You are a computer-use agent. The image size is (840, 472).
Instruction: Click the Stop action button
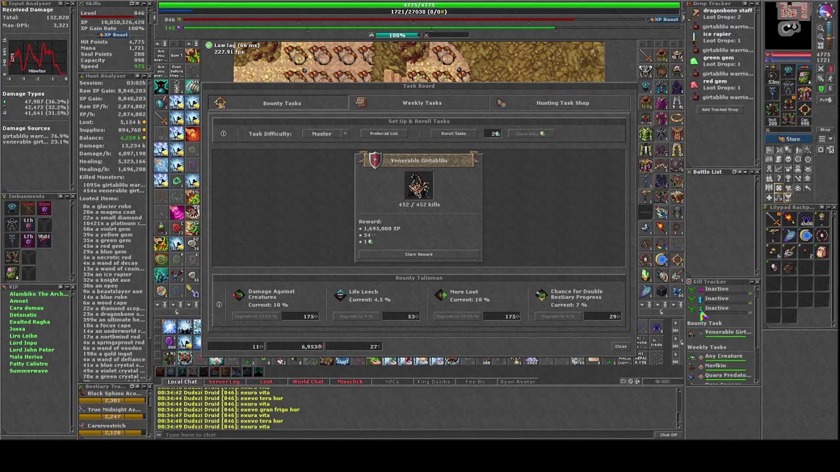point(826,130)
